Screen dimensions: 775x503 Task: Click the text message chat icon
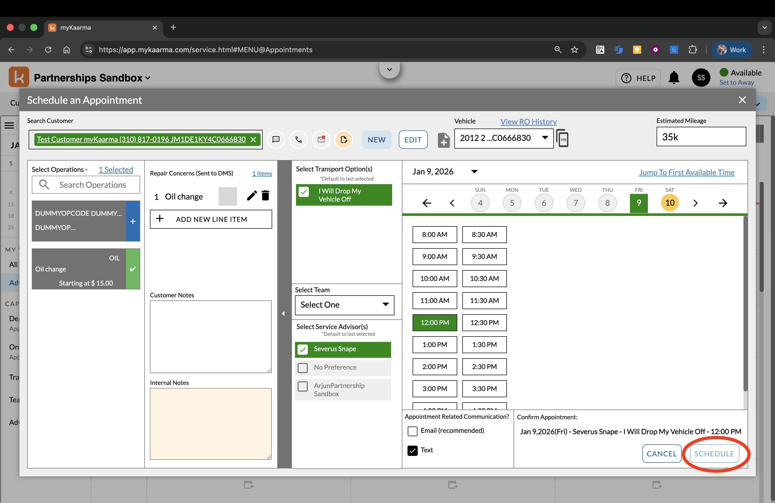pyautogui.click(x=276, y=140)
